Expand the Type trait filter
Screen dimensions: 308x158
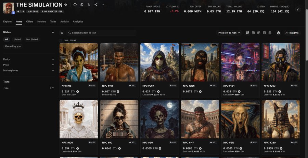[28, 88]
